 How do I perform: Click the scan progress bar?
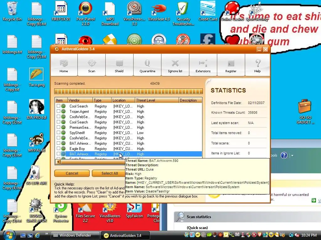tap(128, 91)
